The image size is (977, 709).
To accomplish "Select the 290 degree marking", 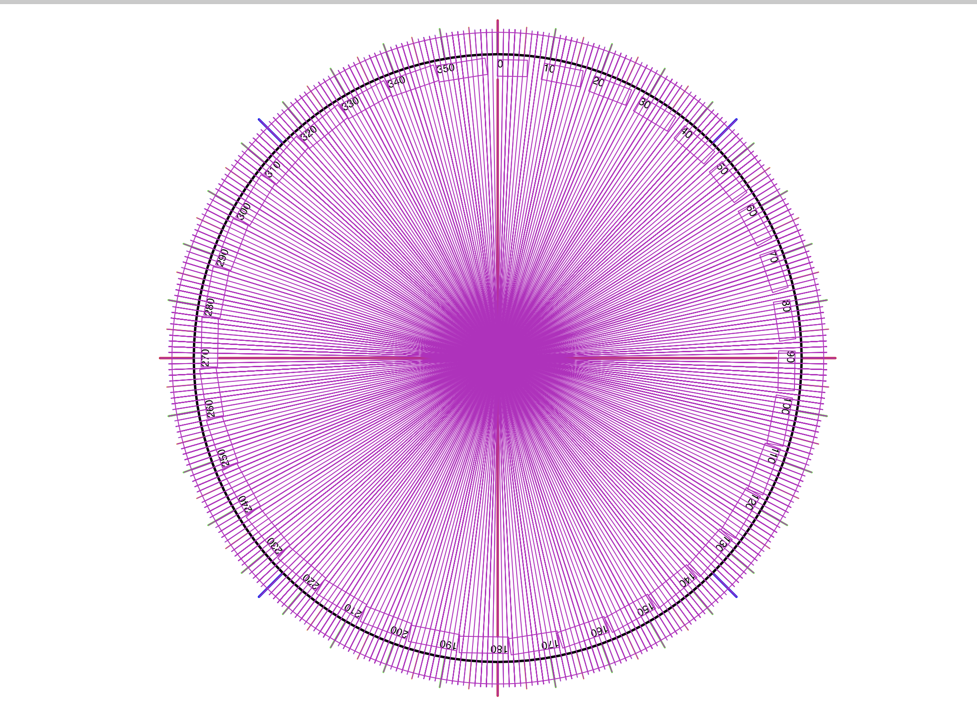I will coord(222,257).
